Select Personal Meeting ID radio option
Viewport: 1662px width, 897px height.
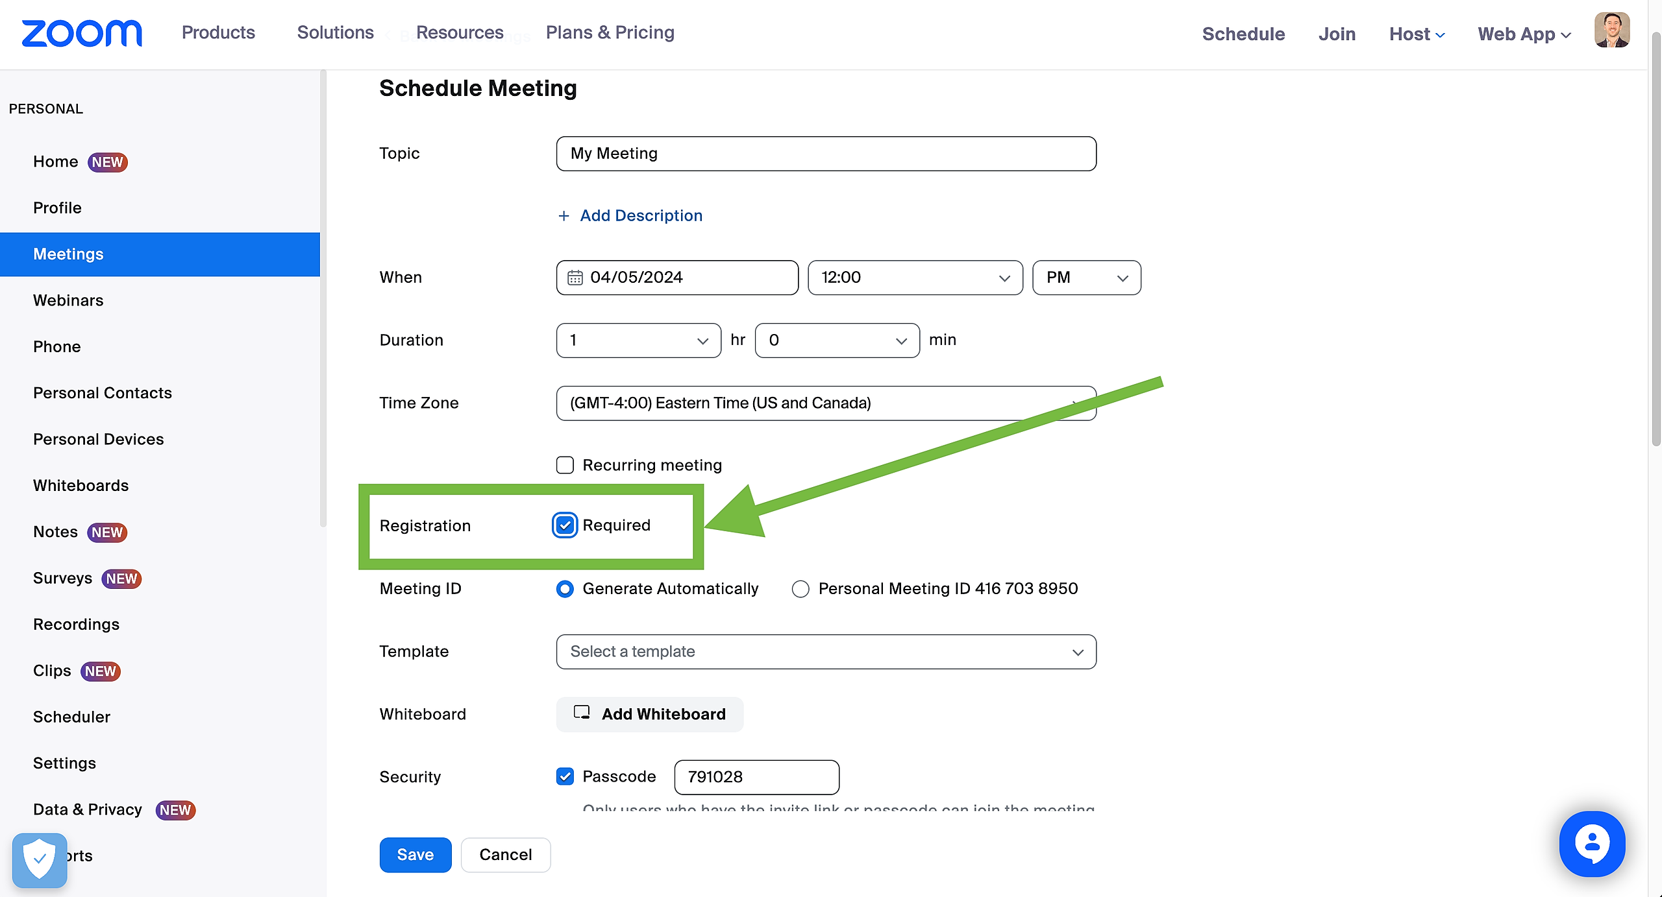point(800,589)
